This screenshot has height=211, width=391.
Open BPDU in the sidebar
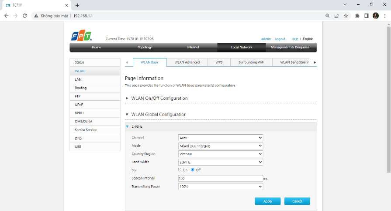(x=95, y=113)
